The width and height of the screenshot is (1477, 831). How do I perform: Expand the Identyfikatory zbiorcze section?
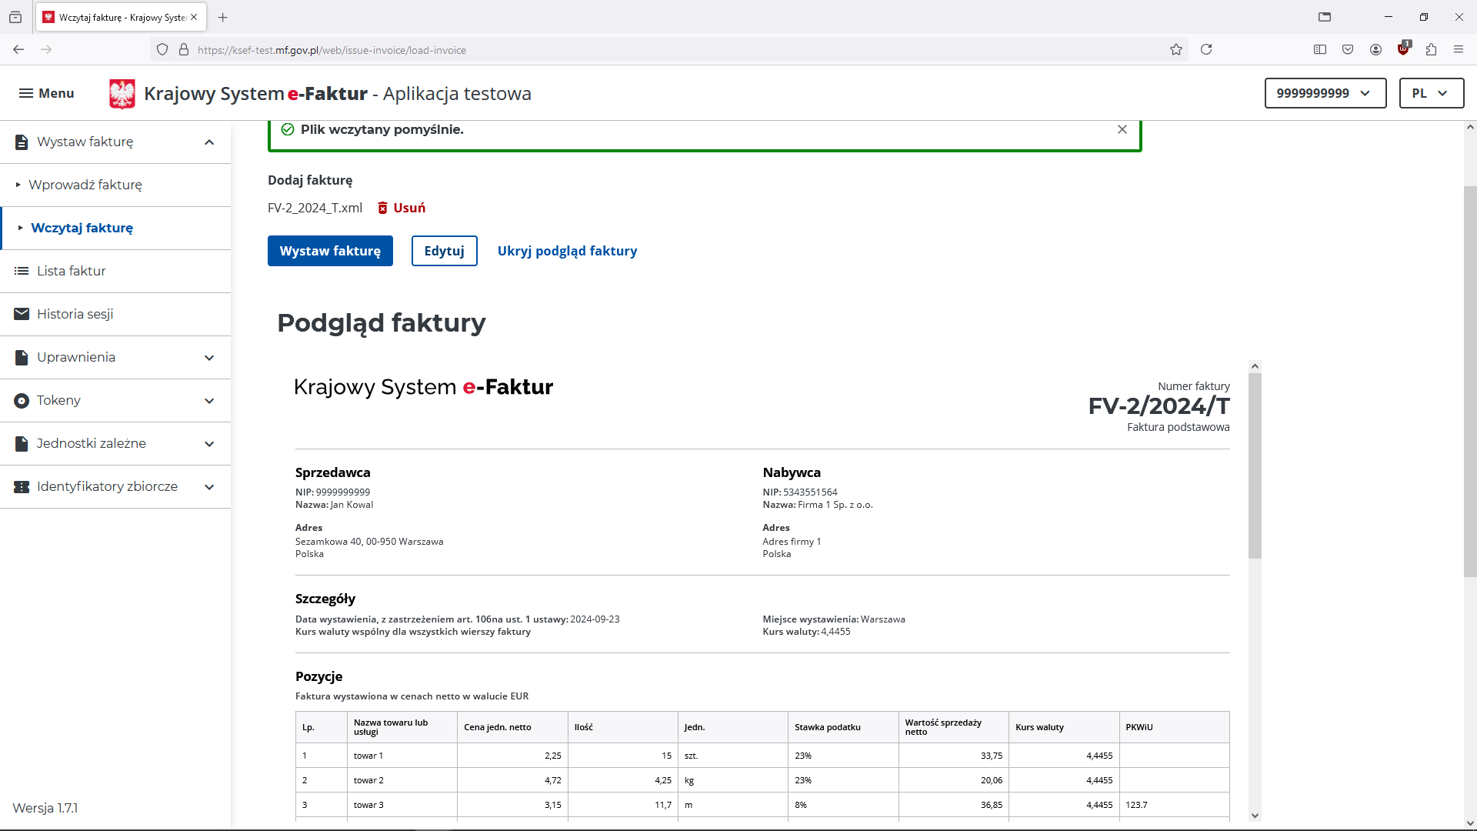pos(209,487)
